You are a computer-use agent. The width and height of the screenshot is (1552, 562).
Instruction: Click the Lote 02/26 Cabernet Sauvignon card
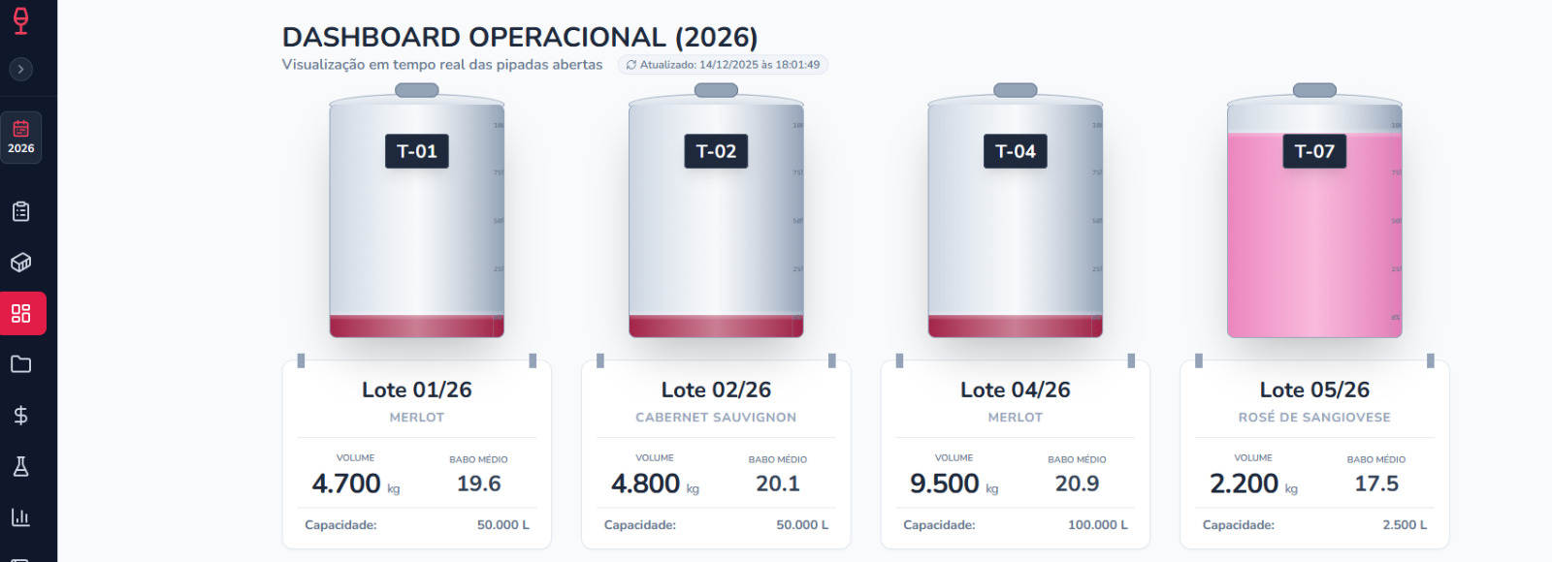click(715, 453)
